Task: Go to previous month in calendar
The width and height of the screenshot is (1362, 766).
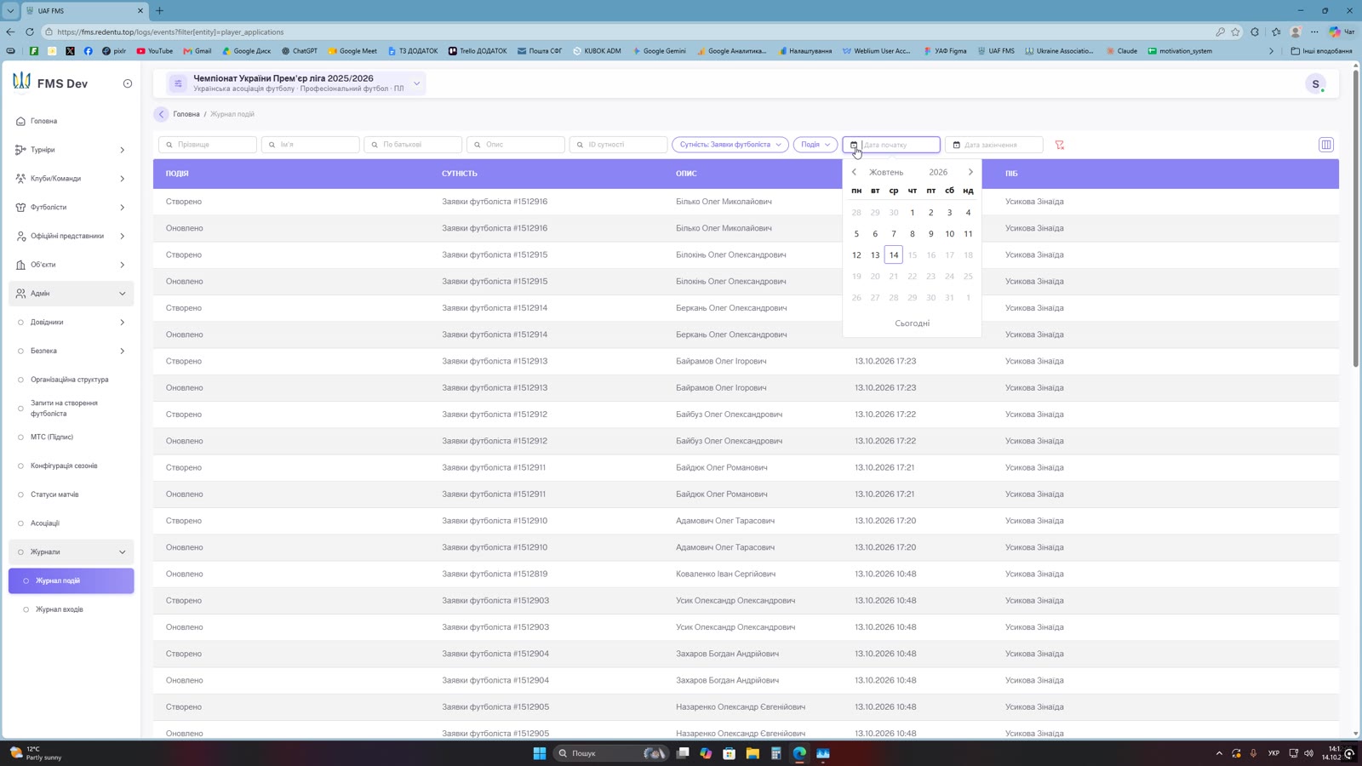Action: (x=855, y=172)
